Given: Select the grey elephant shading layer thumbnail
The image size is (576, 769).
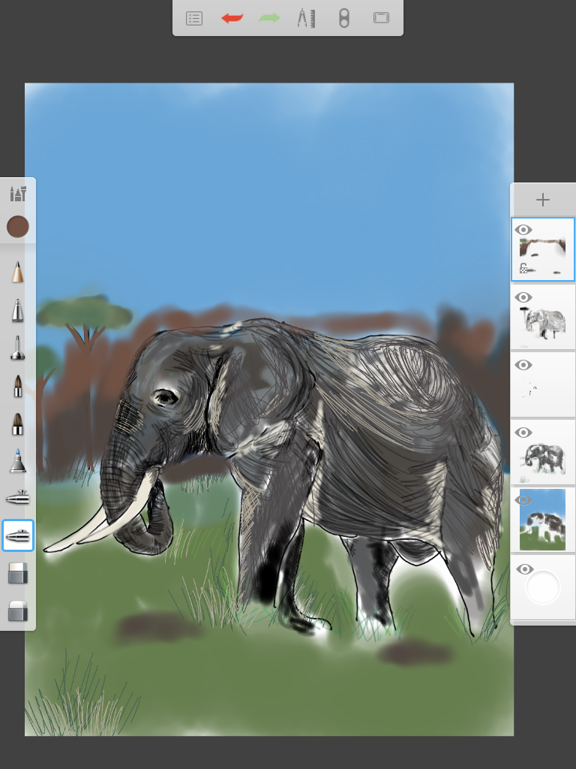Looking at the screenshot, I should click(543, 452).
